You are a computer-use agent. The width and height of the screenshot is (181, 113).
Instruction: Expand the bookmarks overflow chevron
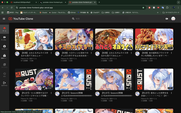pyautogui.click(x=158, y=12)
